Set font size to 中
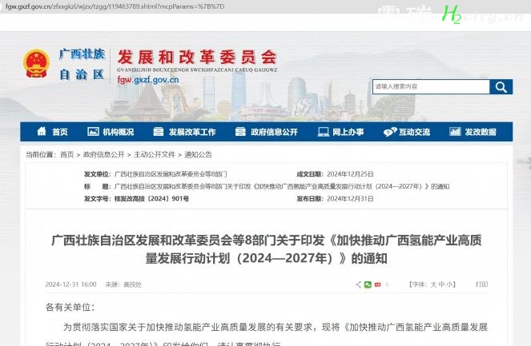 pos(441,284)
